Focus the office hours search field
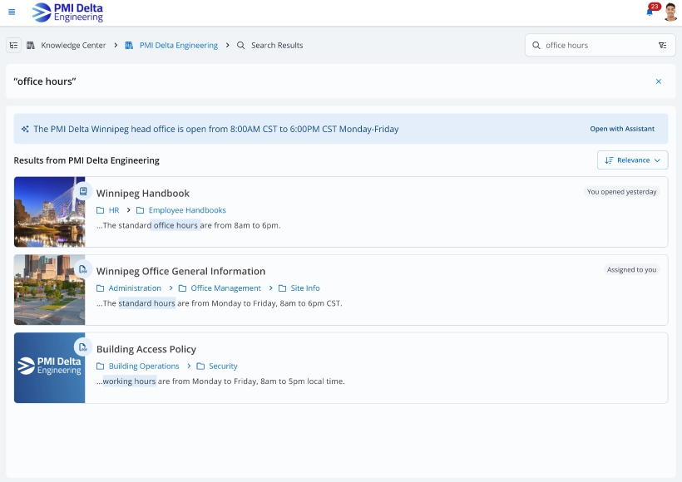Screen dimensions: 682x482 pos(600,45)
